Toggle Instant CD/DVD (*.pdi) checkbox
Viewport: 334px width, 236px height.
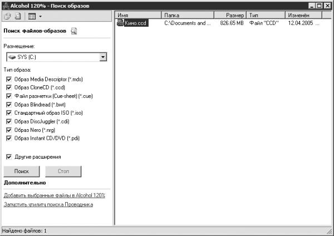pyautogui.click(x=9, y=138)
